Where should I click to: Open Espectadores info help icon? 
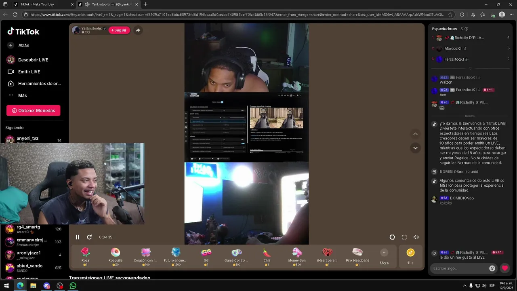tap(467, 29)
